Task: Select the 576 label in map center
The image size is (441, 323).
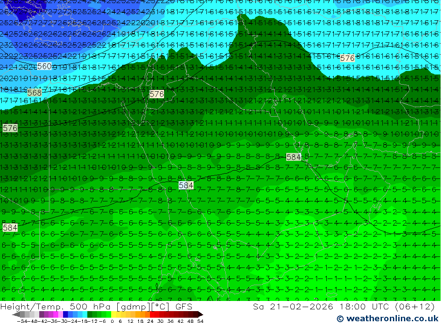Action: (157, 94)
